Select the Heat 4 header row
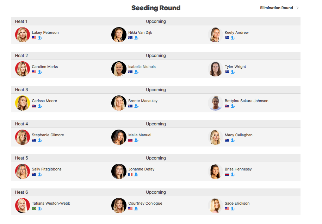This screenshot has width=322, height=224. coord(156,124)
